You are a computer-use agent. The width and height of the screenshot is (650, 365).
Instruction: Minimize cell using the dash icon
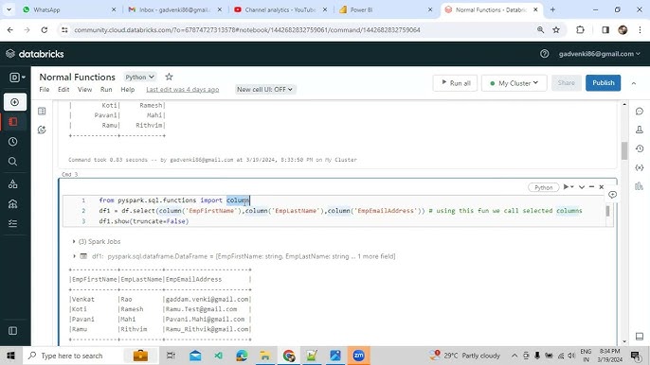click(x=591, y=187)
